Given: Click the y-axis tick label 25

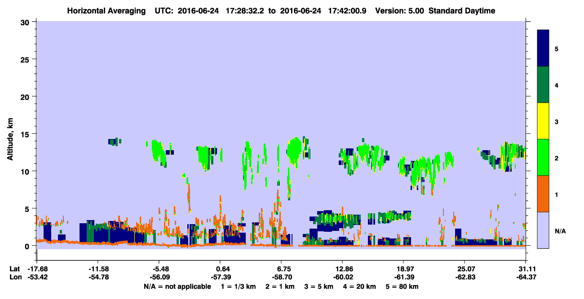Looking at the screenshot, I should [x=26, y=59].
